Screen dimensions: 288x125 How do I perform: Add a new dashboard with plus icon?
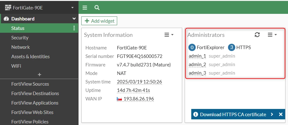click(39, 75)
